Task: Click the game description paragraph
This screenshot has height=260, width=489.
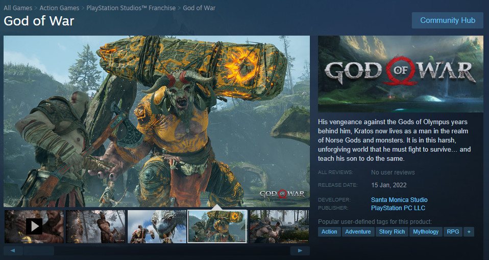Action: coord(395,140)
